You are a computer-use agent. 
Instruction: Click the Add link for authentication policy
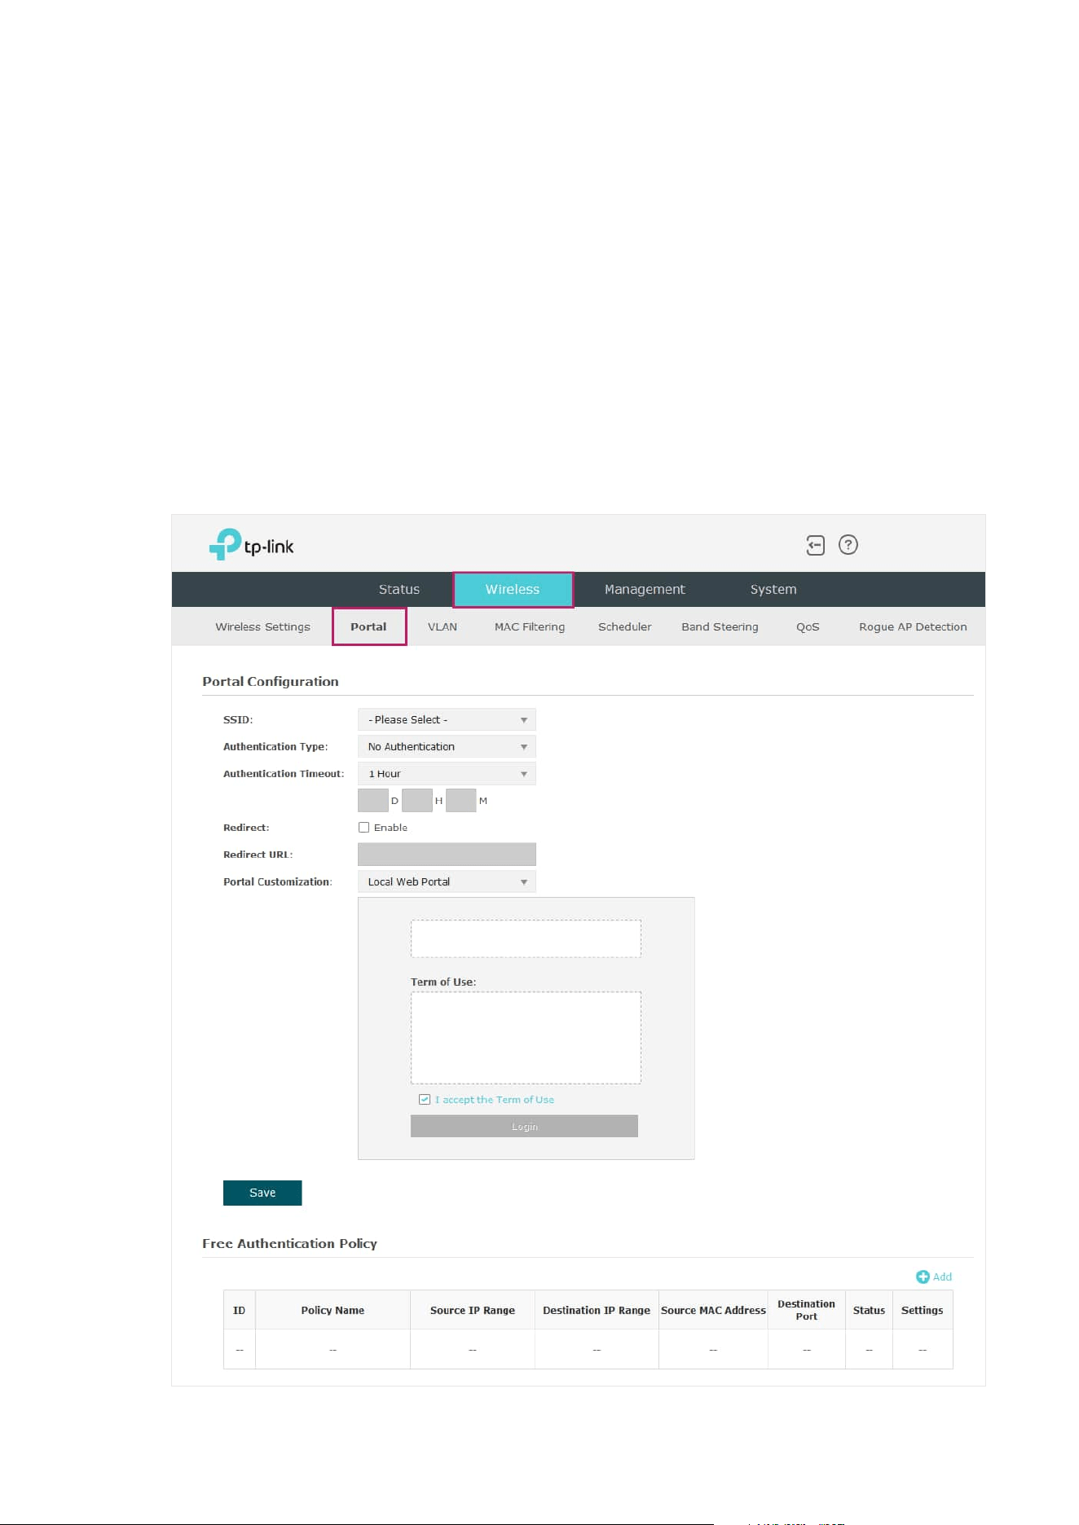click(x=942, y=1277)
